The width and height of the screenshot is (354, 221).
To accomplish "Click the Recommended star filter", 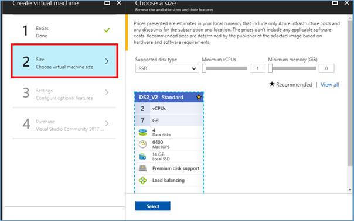I will (x=291, y=84).
